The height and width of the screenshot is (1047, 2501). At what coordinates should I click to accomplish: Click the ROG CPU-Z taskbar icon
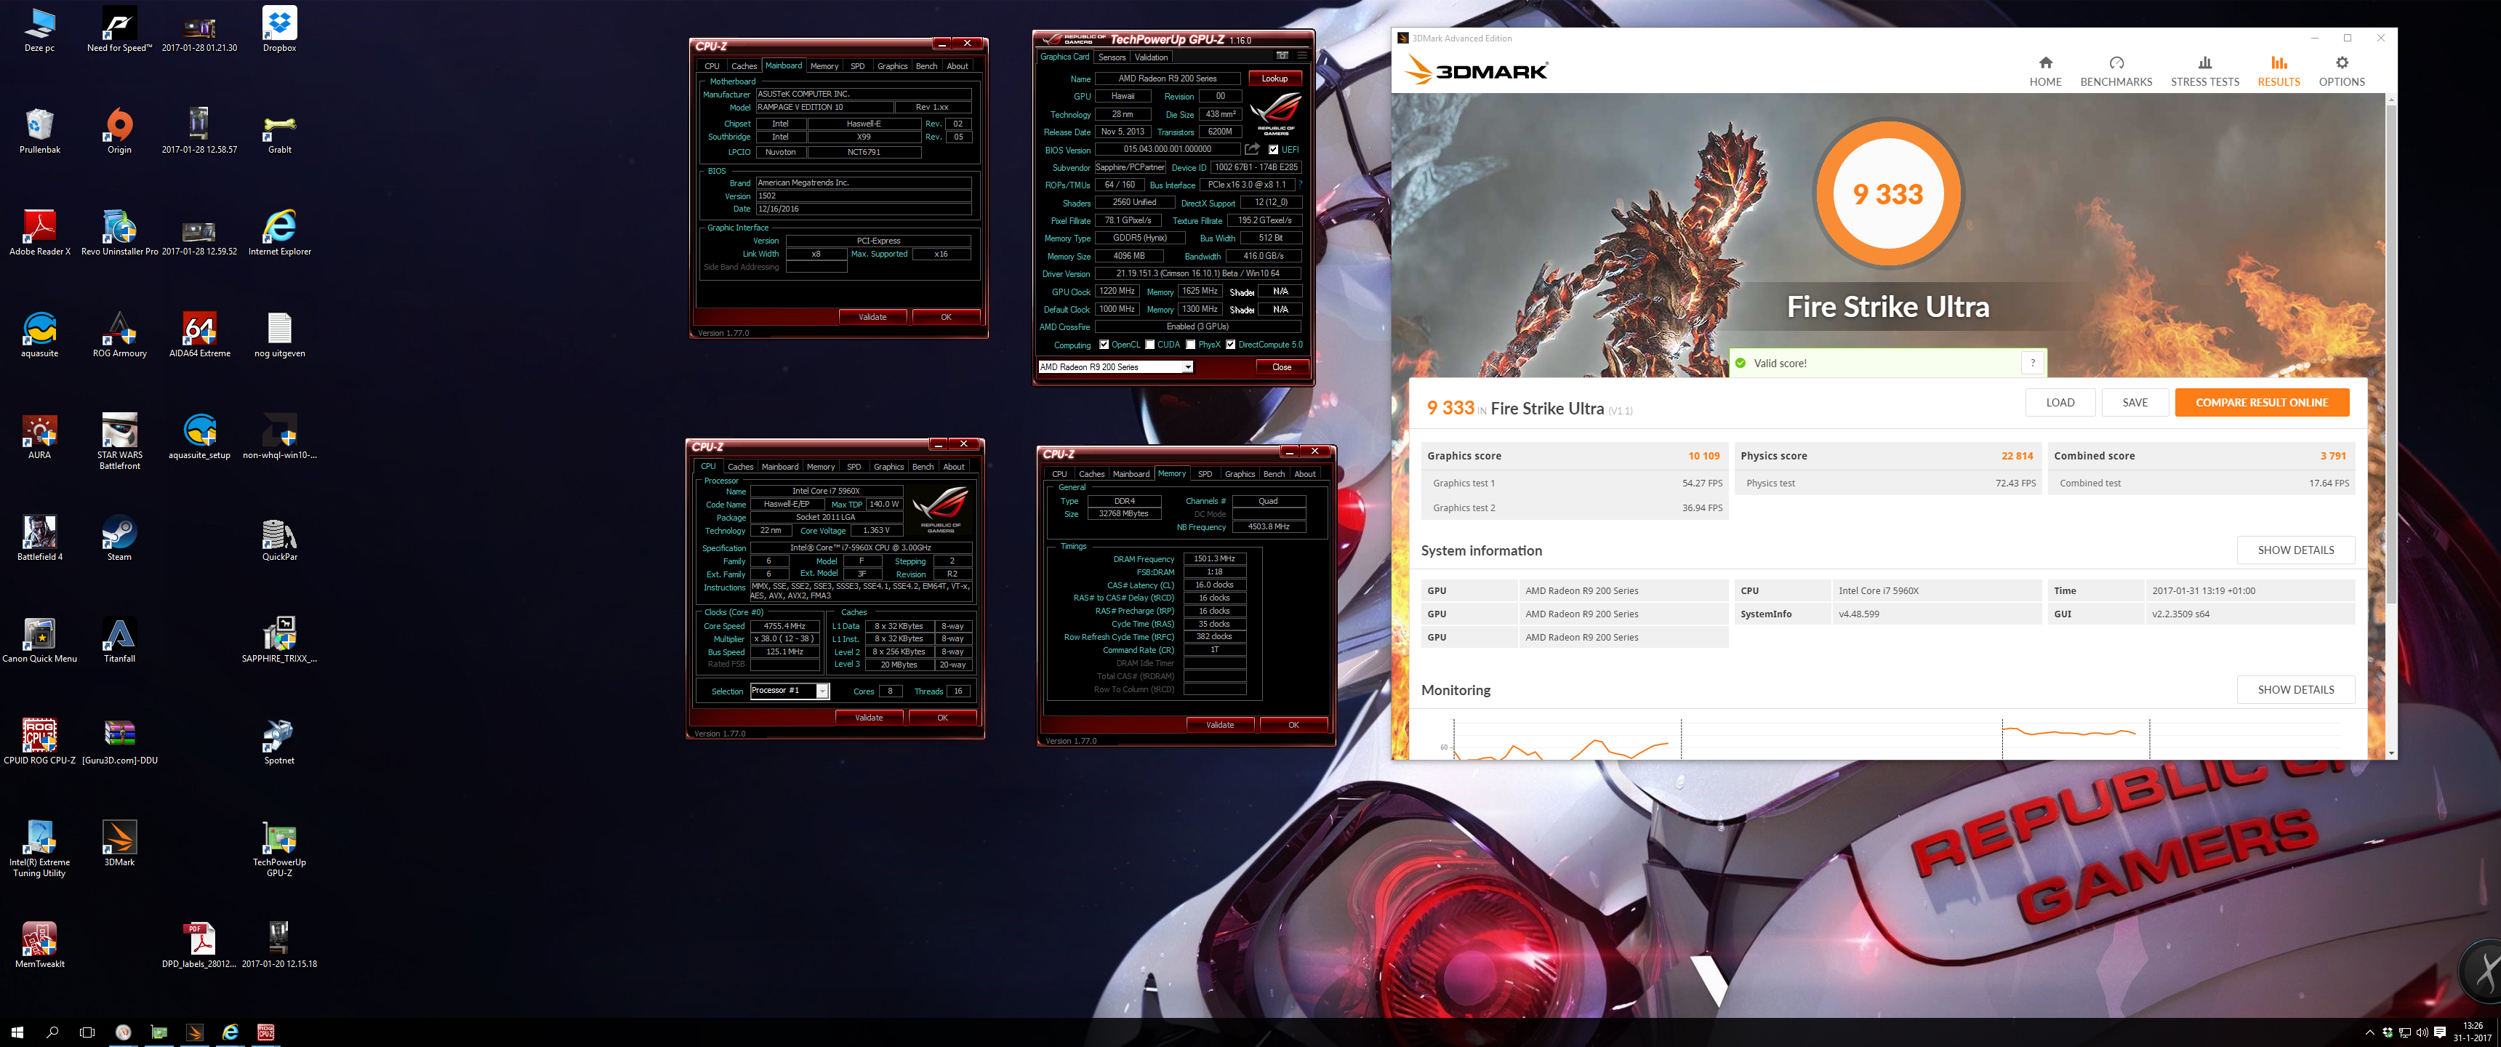point(265,1032)
